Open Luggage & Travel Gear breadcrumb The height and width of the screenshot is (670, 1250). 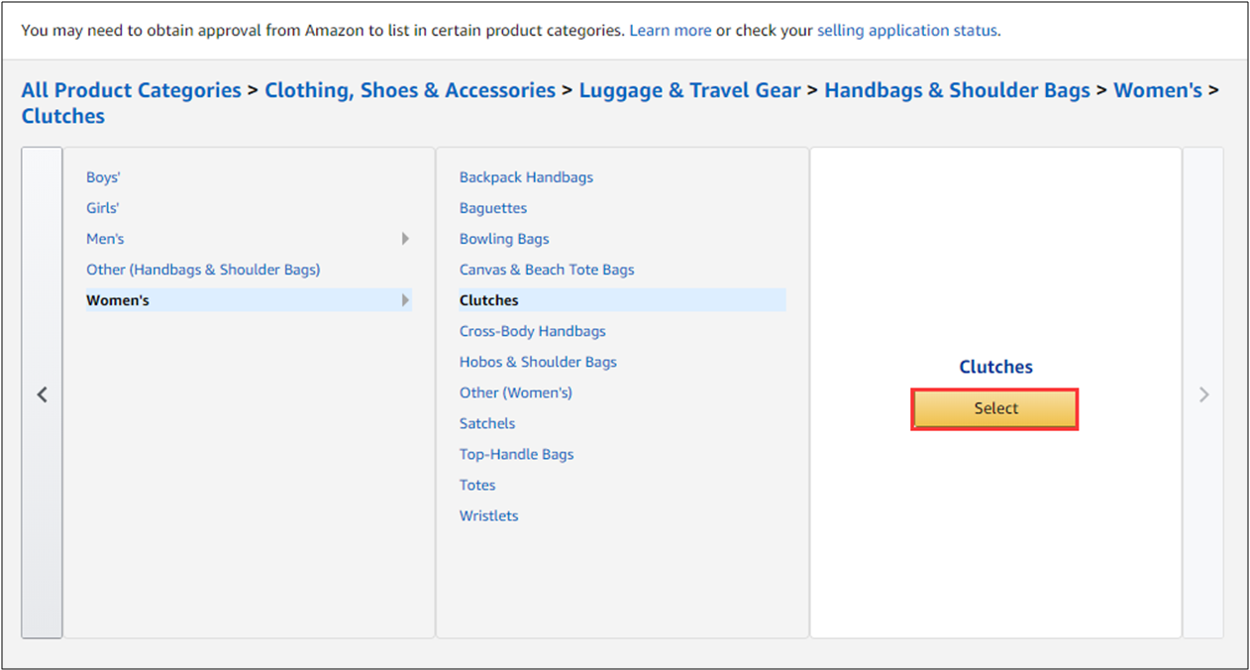point(689,90)
